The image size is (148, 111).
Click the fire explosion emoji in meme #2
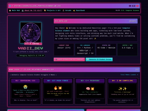[x=58, y=88]
